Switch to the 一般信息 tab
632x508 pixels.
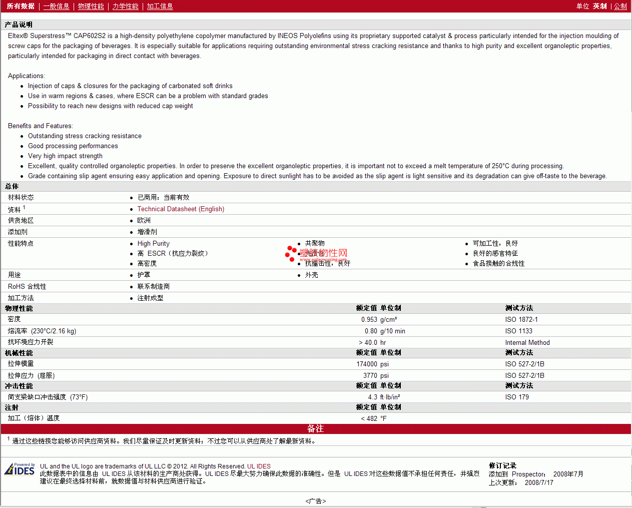[x=56, y=6]
